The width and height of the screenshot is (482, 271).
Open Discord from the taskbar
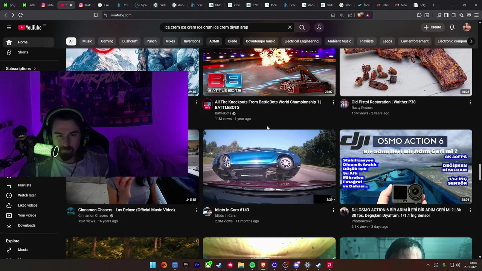tap(296, 265)
